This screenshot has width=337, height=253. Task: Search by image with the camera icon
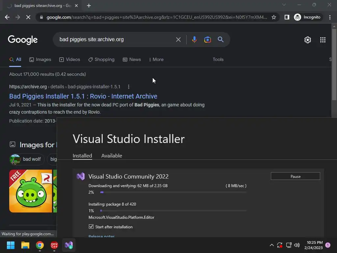click(x=207, y=40)
